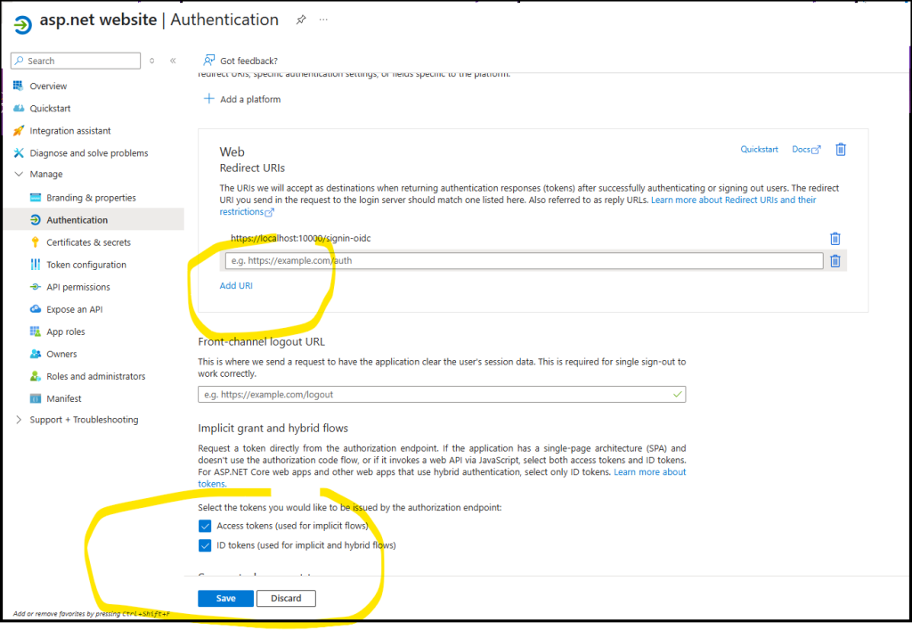Viewport: 912px width, 630px height.
Task: Expand Support + Troubleshooting section
Action: 19,420
